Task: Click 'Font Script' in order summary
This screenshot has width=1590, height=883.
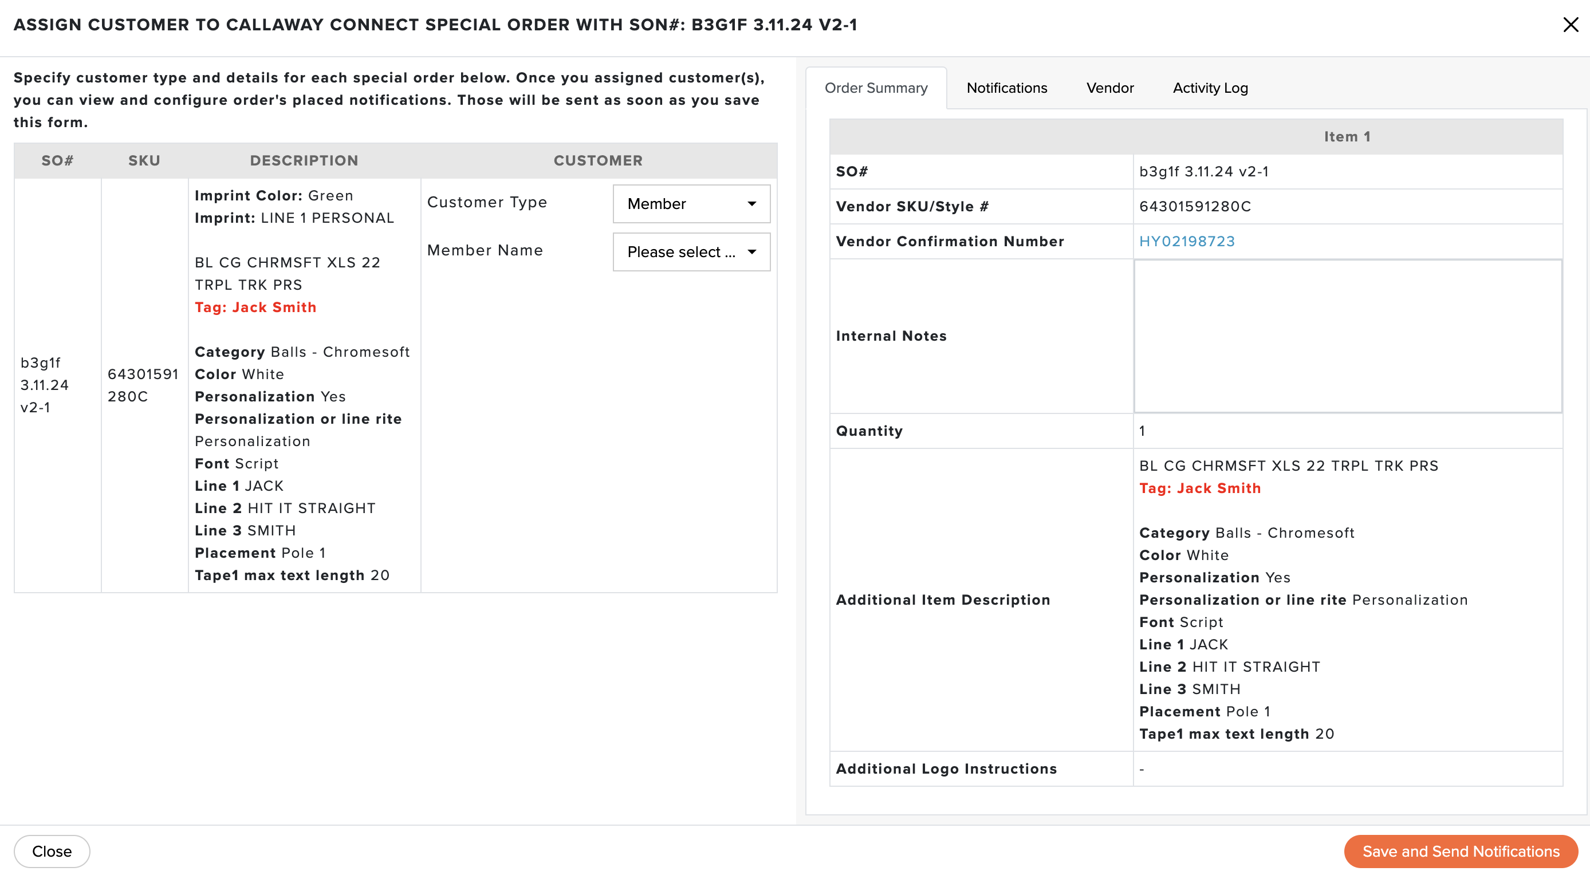Action: pos(1181,622)
